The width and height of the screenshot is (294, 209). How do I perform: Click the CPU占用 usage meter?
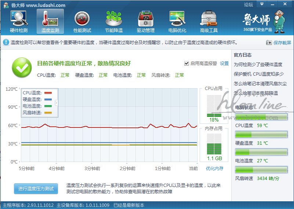click(214, 106)
